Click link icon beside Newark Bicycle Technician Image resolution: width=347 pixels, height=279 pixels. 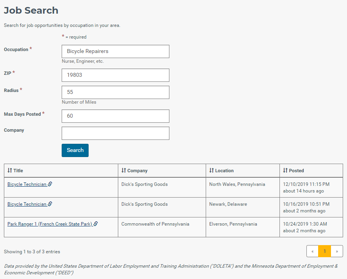[50, 204]
